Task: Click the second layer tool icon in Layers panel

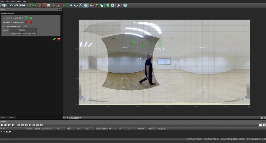Action: (x=6, y=125)
